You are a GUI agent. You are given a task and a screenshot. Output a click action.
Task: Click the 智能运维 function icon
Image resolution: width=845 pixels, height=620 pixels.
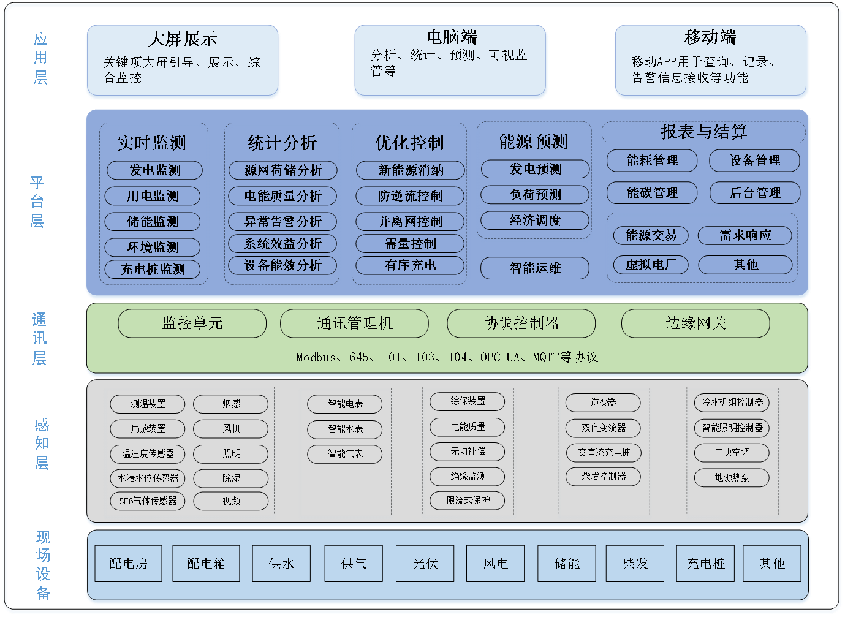tap(534, 268)
